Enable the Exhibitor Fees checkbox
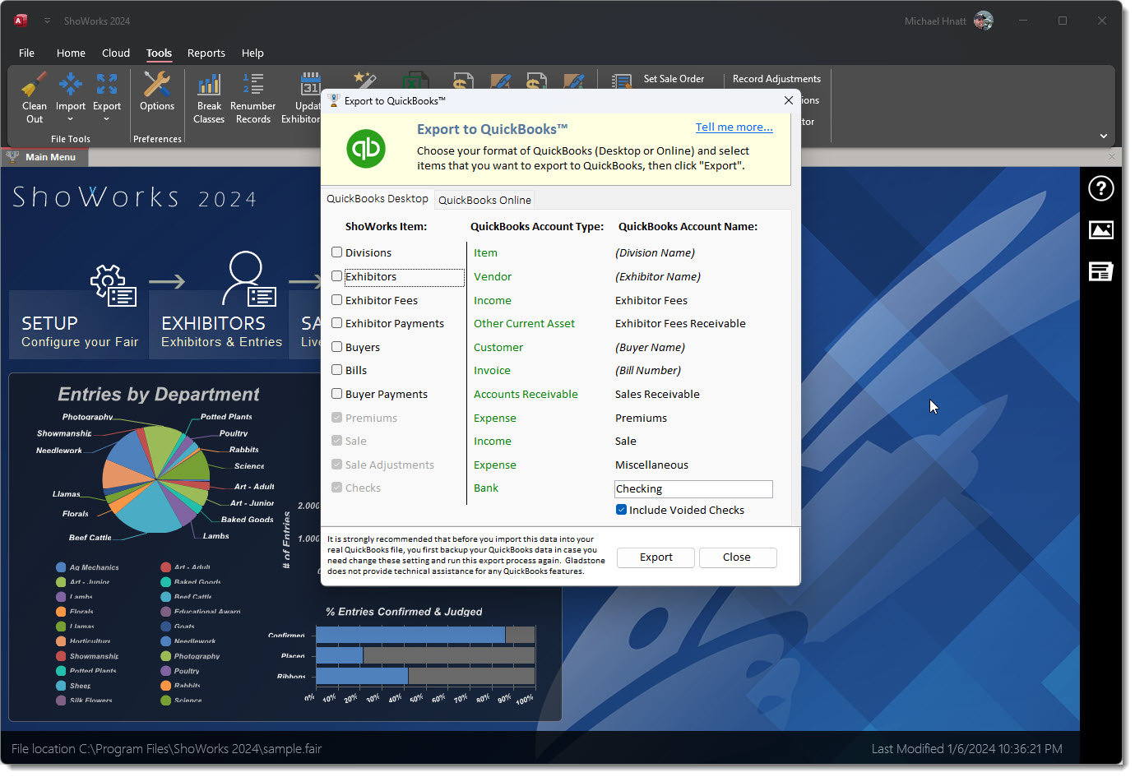Image resolution: width=1135 pixels, height=777 pixels. [337, 300]
